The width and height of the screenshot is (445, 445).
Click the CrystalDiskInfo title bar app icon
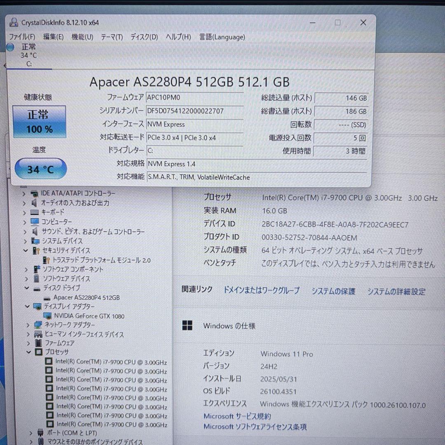point(13,22)
